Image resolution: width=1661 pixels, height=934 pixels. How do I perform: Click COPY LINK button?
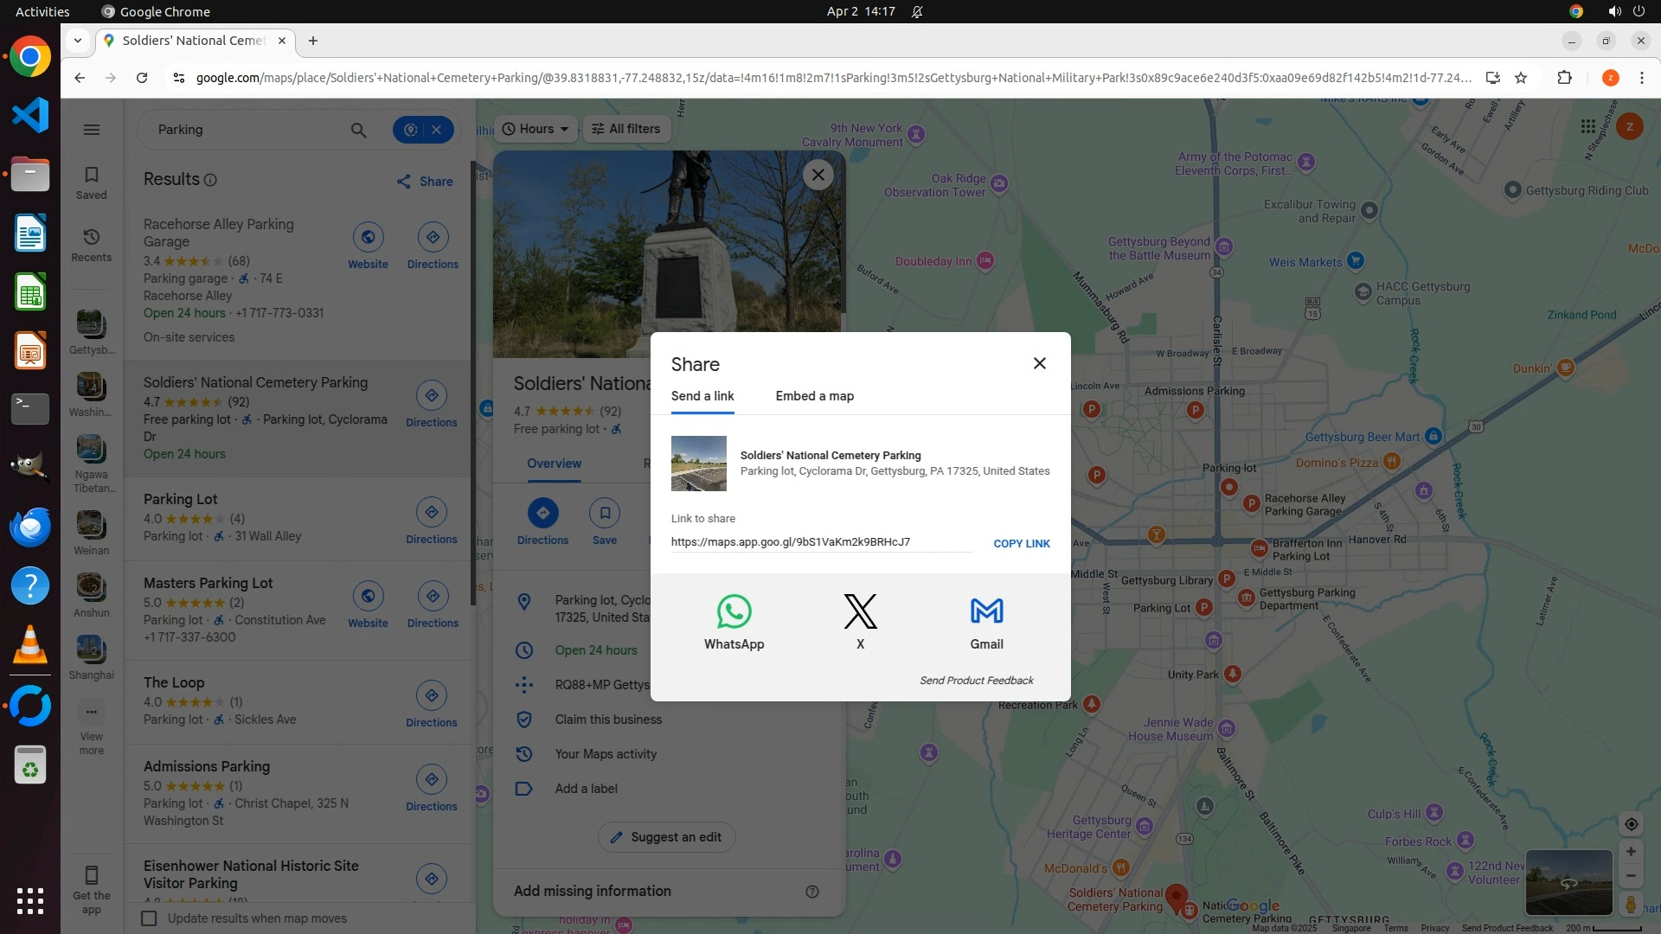point(1021,544)
